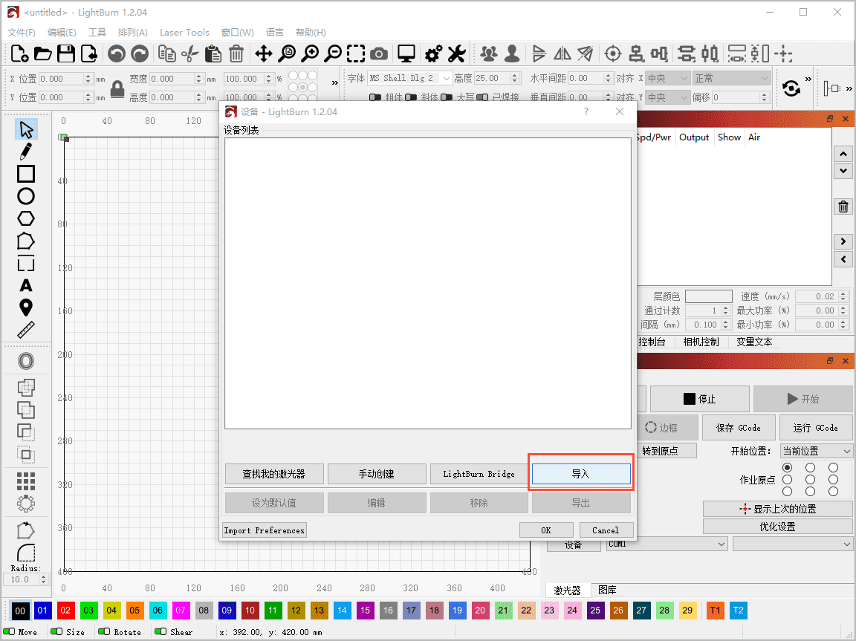The height and width of the screenshot is (641, 856).
Task: Move layer up with the up arrow
Action: pyautogui.click(x=843, y=154)
